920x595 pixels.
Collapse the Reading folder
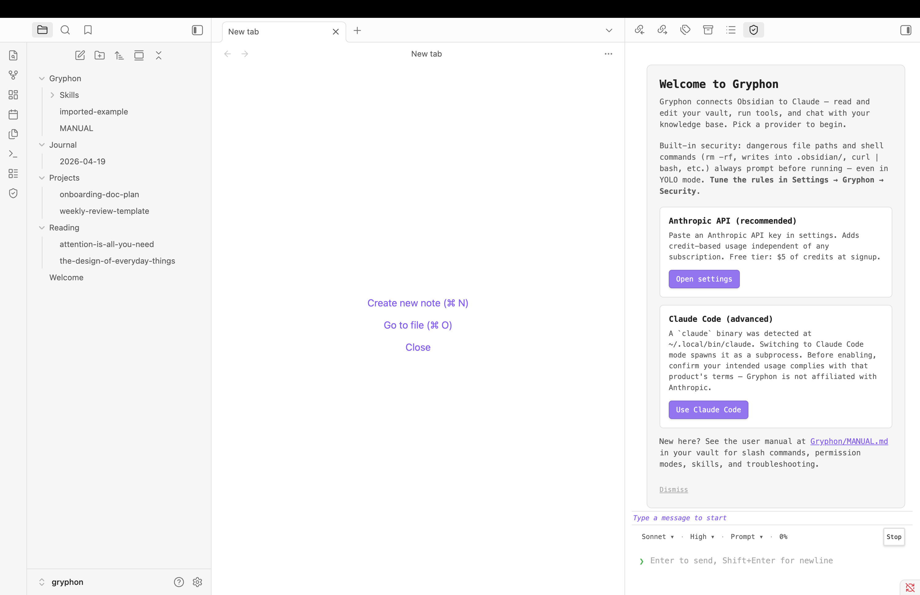[42, 228]
